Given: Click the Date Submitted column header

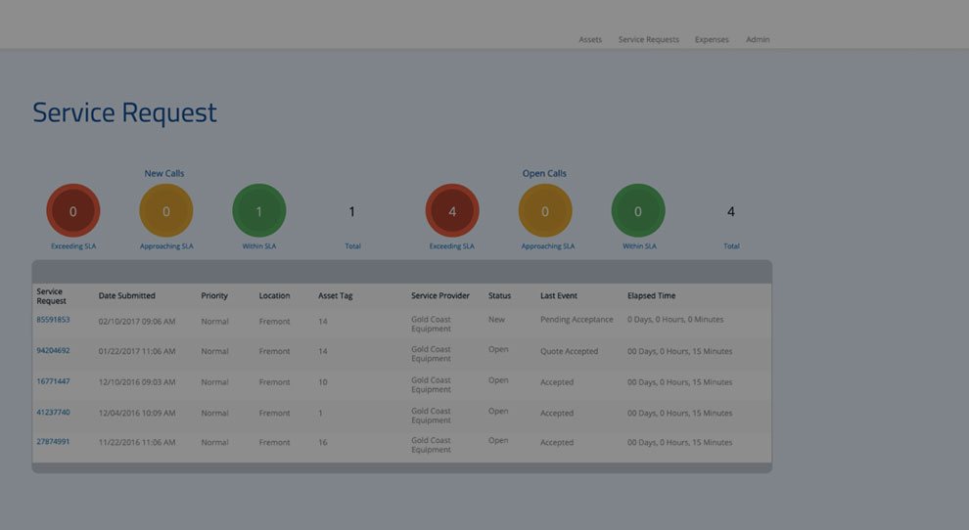Looking at the screenshot, I should click(x=126, y=296).
